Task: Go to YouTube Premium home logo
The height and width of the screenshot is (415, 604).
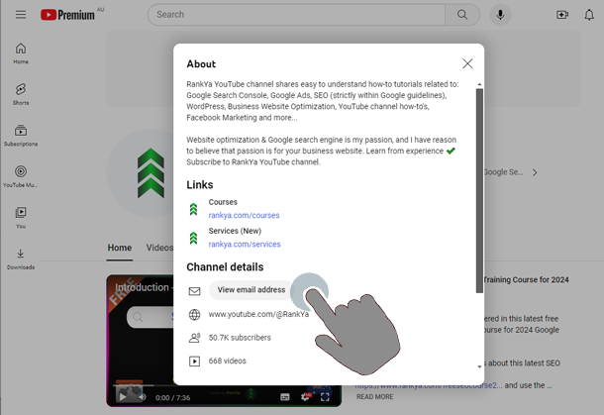Action: tap(67, 15)
